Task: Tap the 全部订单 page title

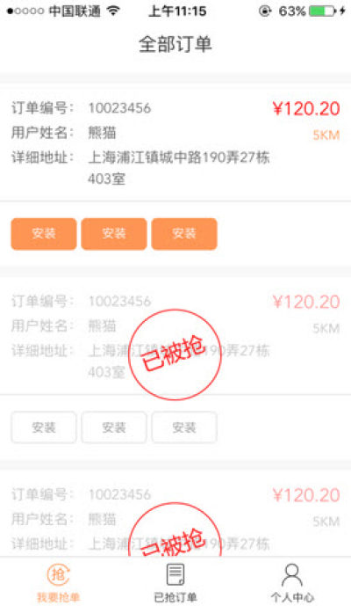Action: (175, 44)
